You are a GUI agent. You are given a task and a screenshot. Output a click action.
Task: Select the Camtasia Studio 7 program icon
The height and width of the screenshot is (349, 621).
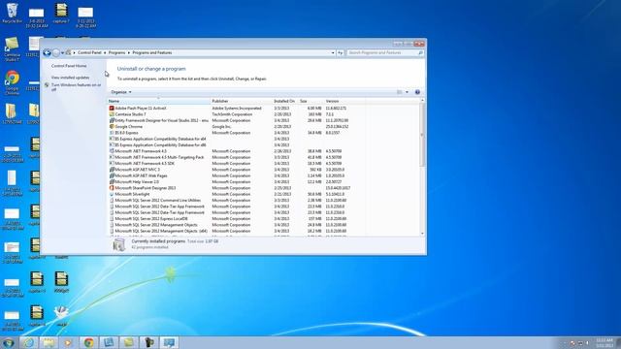coord(112,114)
